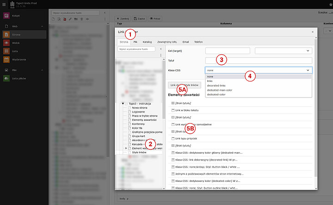Open the dropdown beside the Kontent column header

pyautogui.click(x=328, y=31)
